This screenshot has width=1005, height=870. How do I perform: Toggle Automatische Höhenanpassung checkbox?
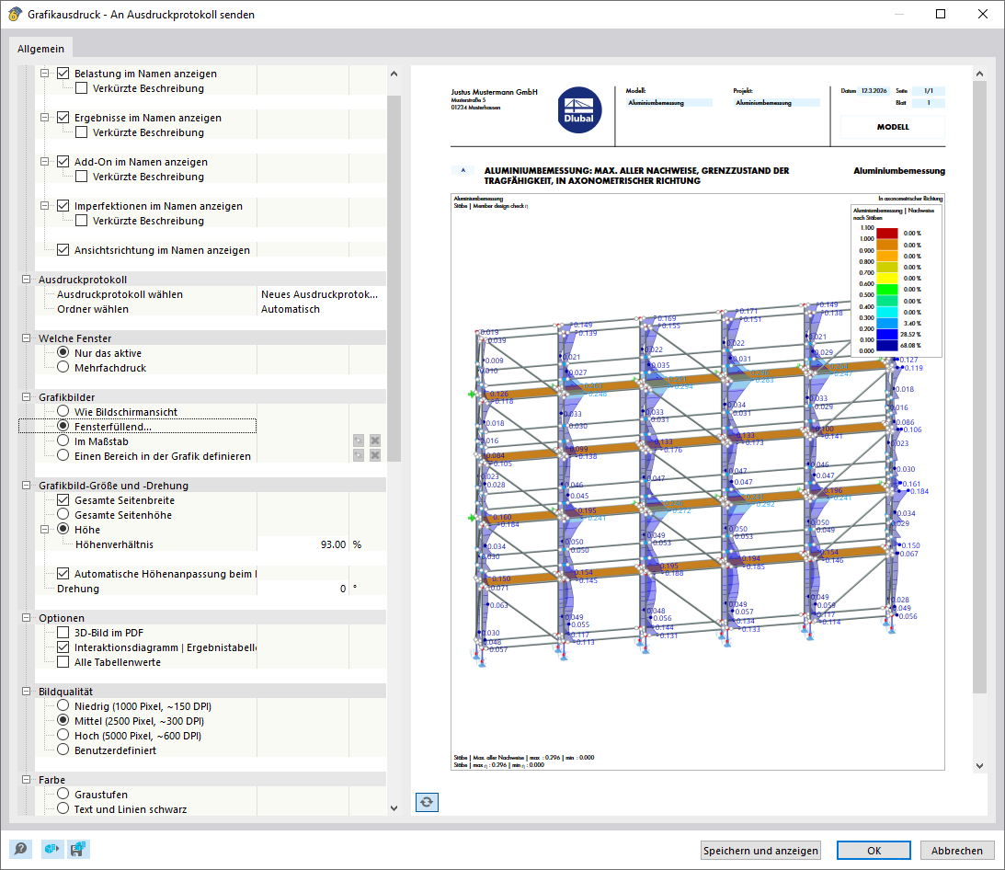pyautogui.click(x=63, y=574)
